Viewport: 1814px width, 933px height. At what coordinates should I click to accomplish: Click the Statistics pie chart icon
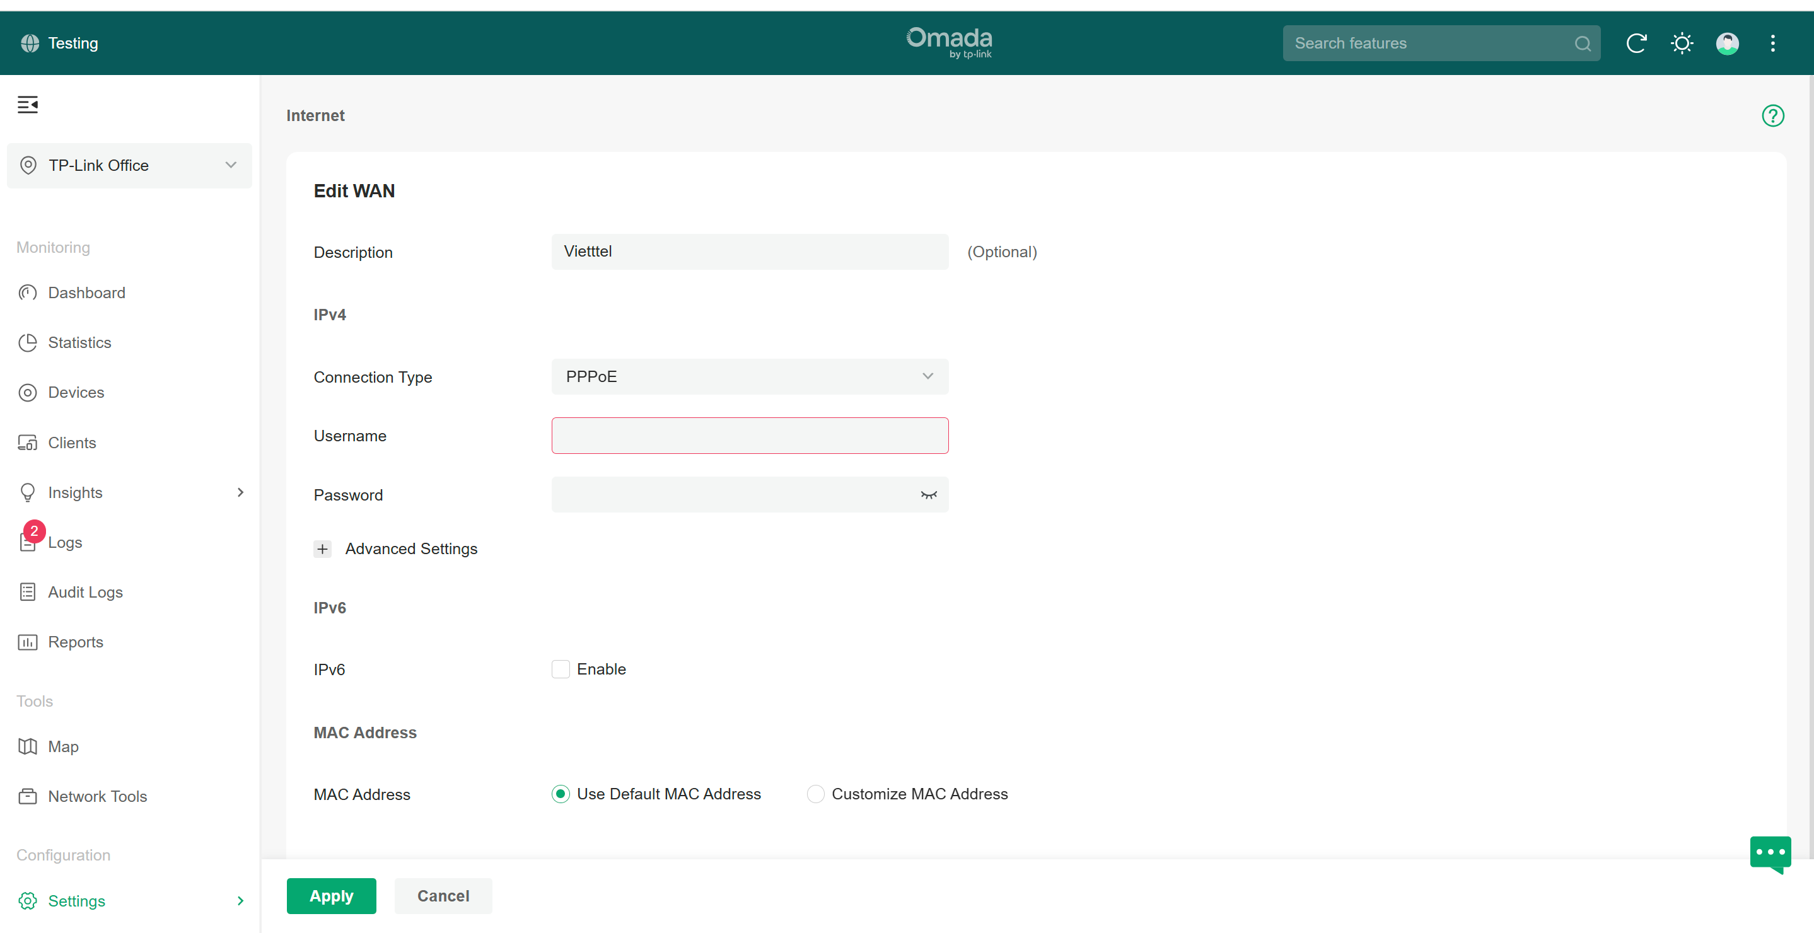[x=28, y=343]
